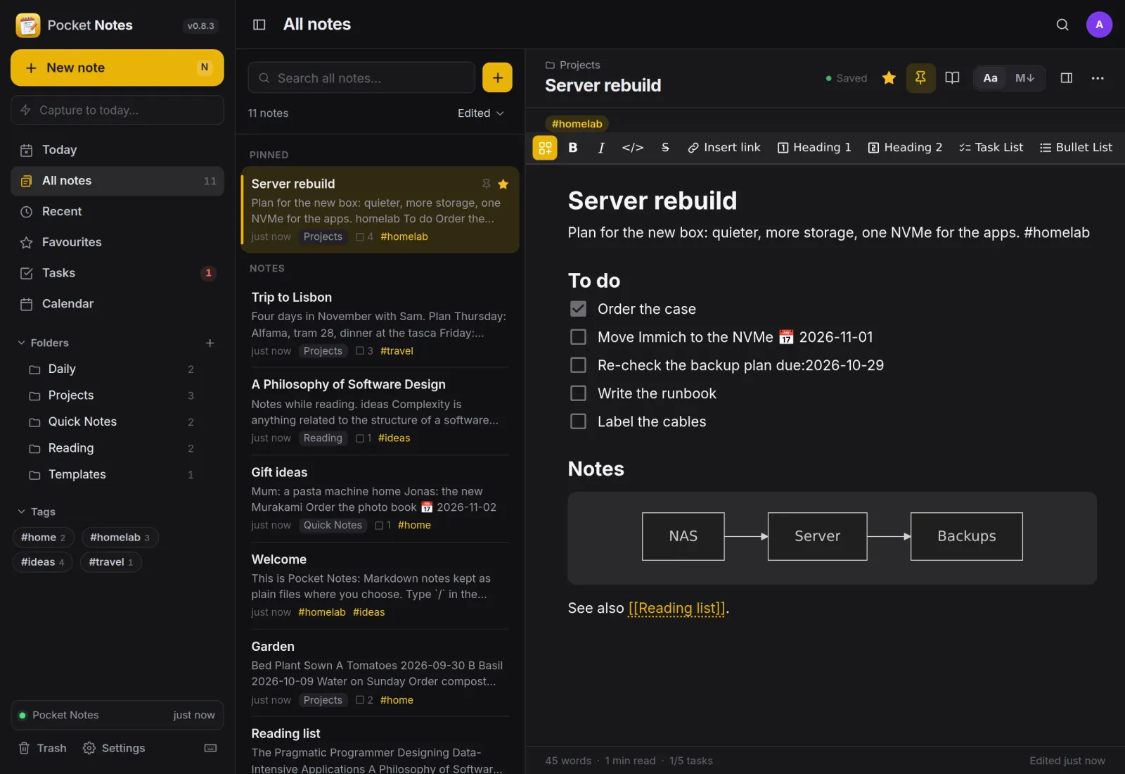Open the Favourites section
Image resolution: width=1125 pixels, height=774 pixels.
[x=117, y=242]
